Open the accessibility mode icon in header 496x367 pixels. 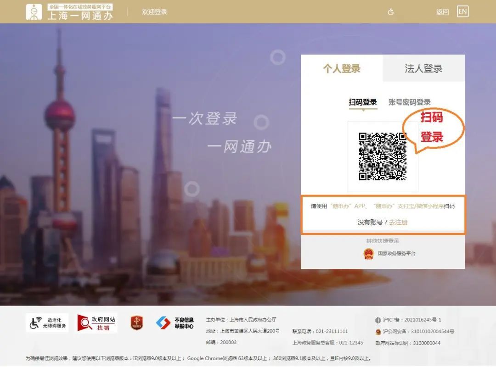point(391,12)
